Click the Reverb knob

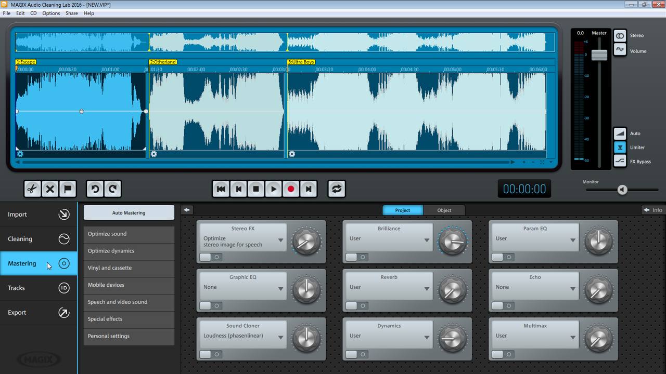(x=453, y=290)
